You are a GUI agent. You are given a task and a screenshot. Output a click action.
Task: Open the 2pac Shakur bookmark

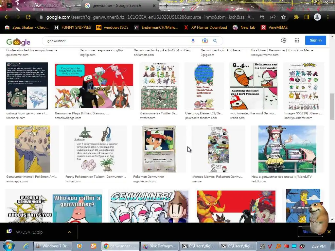click(x=27, y=27)
